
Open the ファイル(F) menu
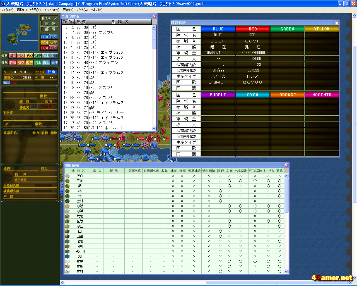[x=7, y=10]
